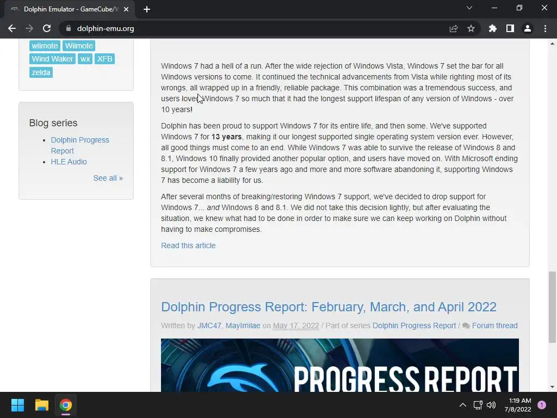This screenshot has height=418, width=557.
Task: Select the Dolphin Emulator tab
Action: tap(70, 9)
